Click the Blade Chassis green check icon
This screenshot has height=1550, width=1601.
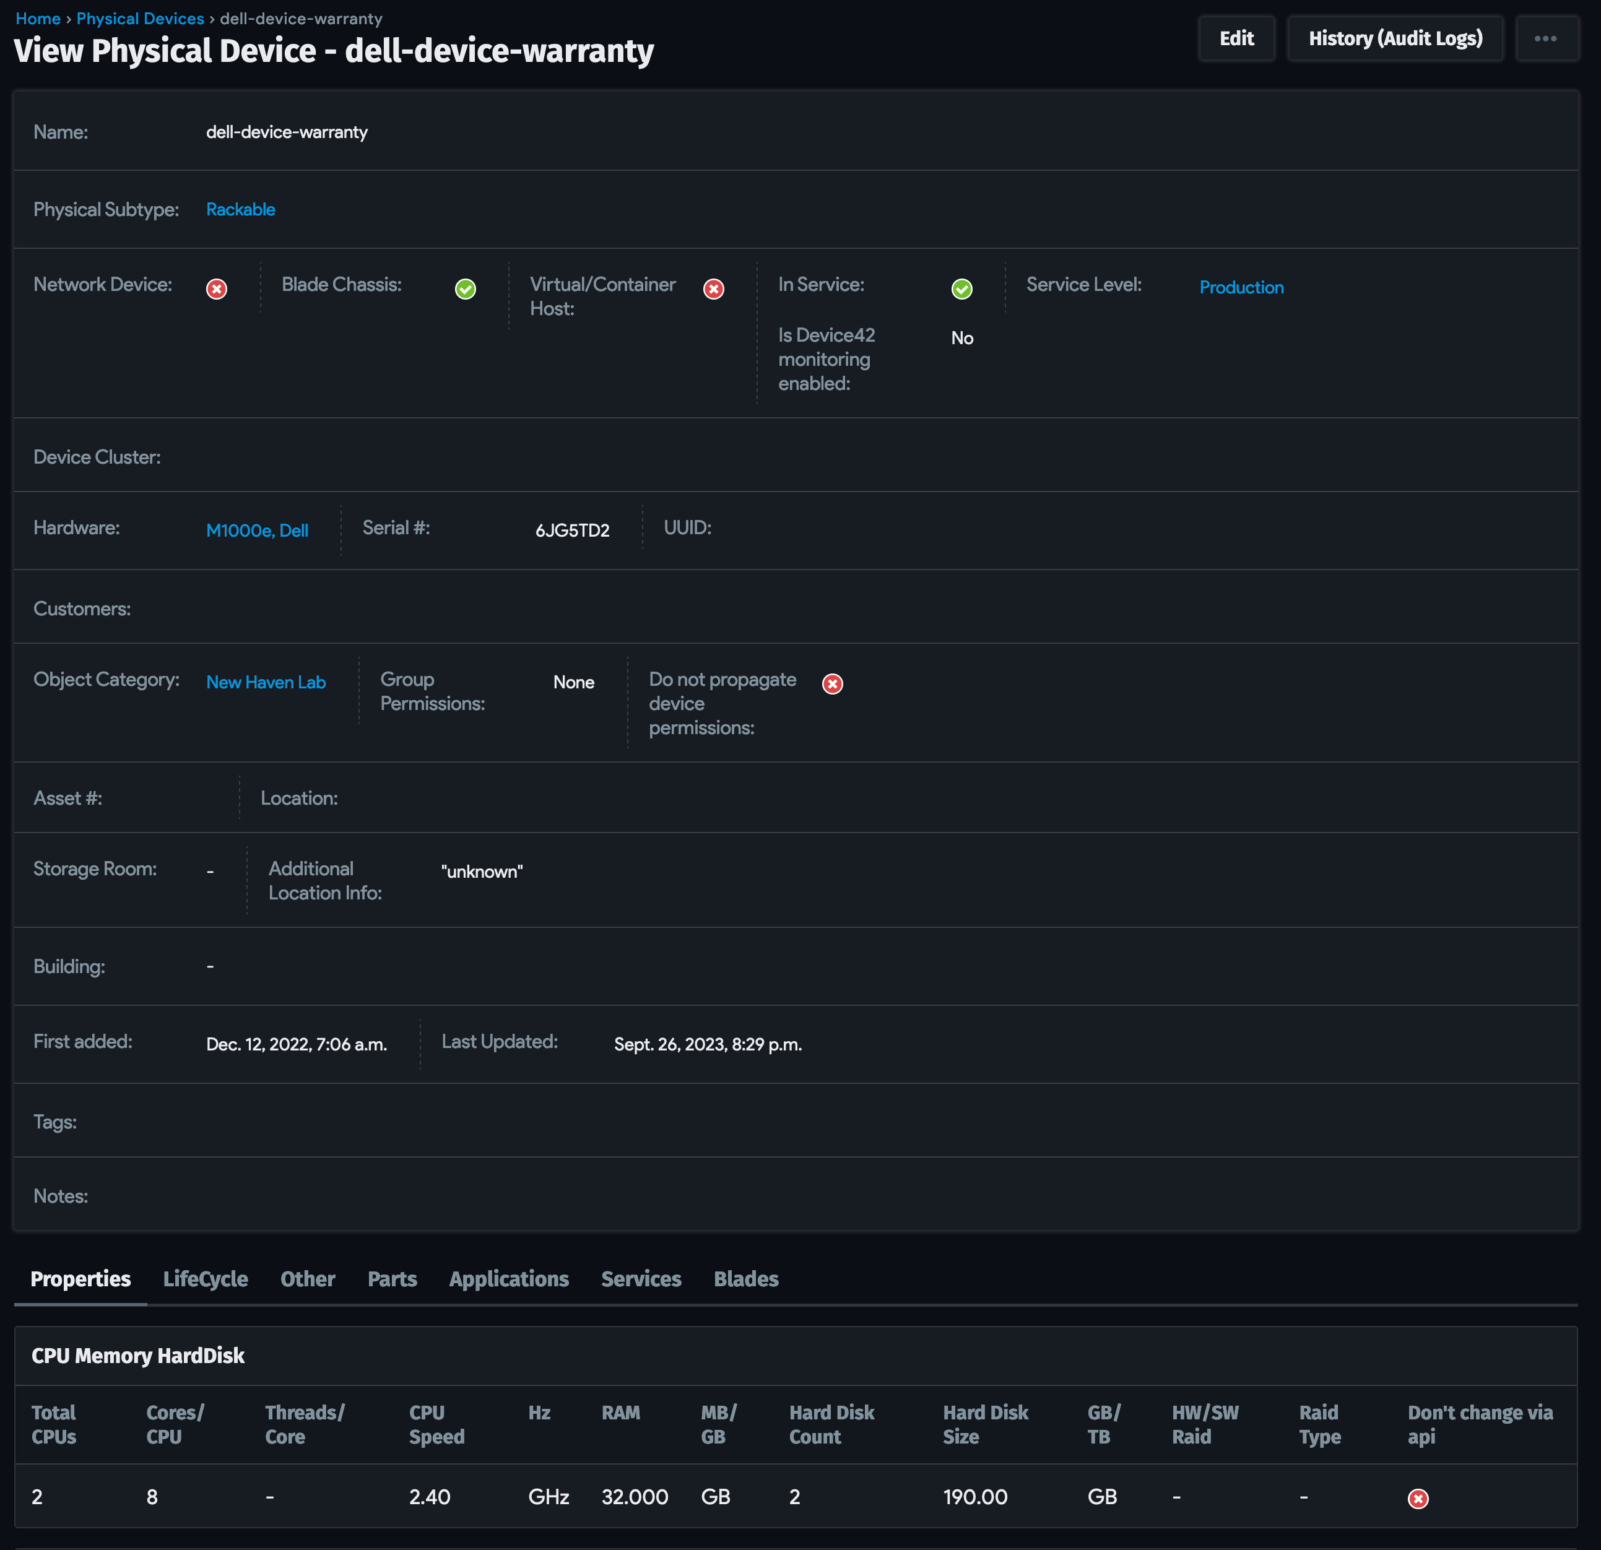click(466, 289)
